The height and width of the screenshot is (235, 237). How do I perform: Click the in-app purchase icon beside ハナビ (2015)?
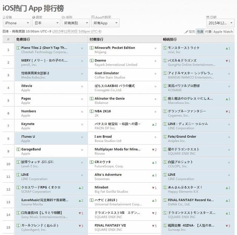click(91, 200)
